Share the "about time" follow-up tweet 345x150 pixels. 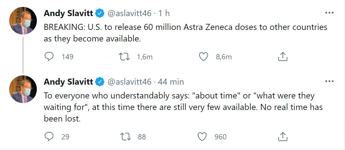(283, 136)
